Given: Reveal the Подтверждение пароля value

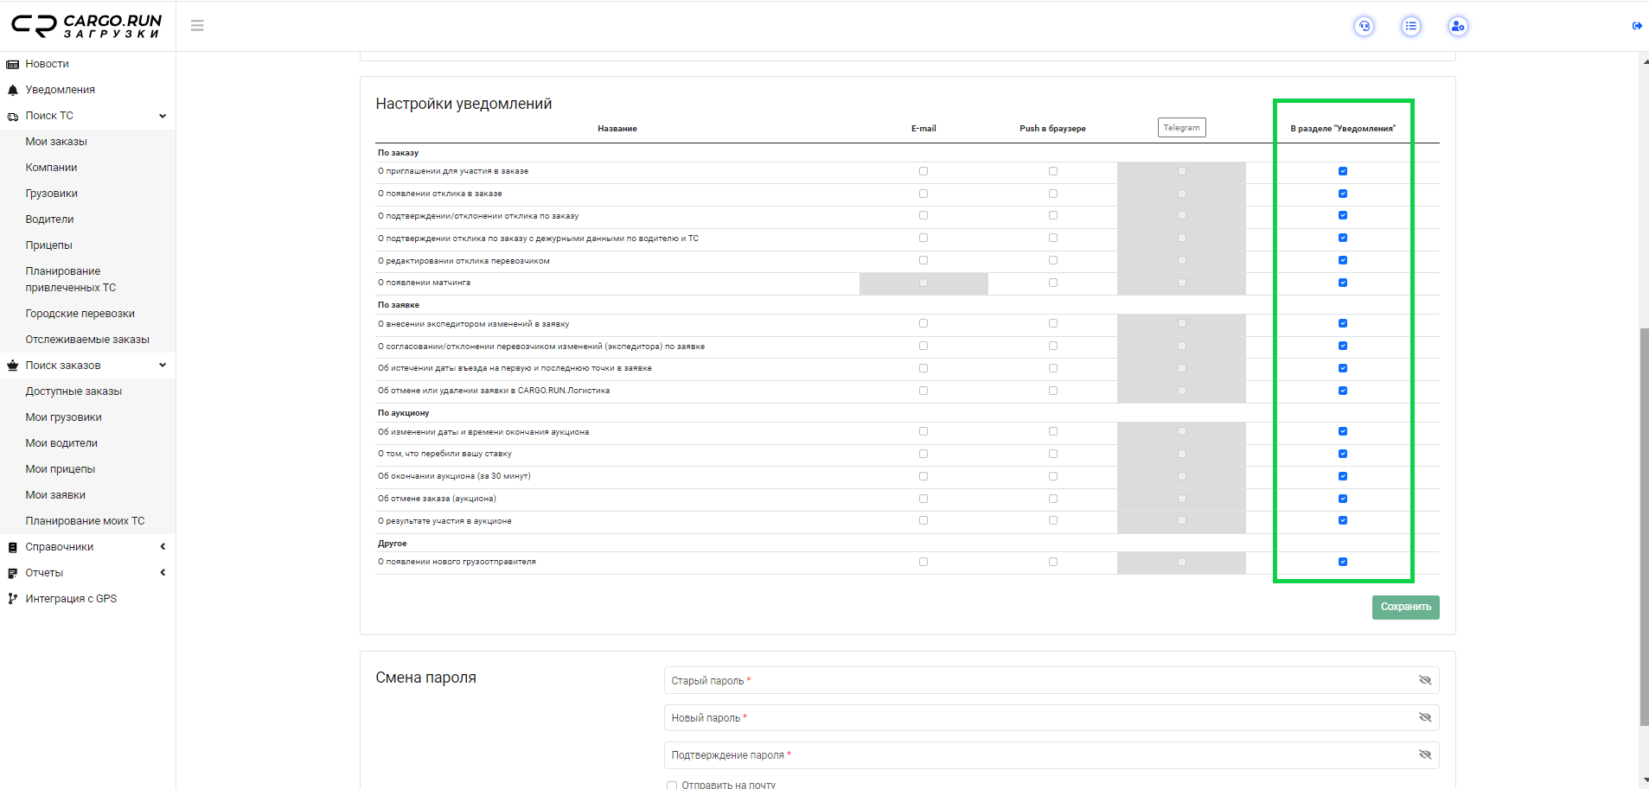Looking at the screenshot, I should (x=1425, y=754).
